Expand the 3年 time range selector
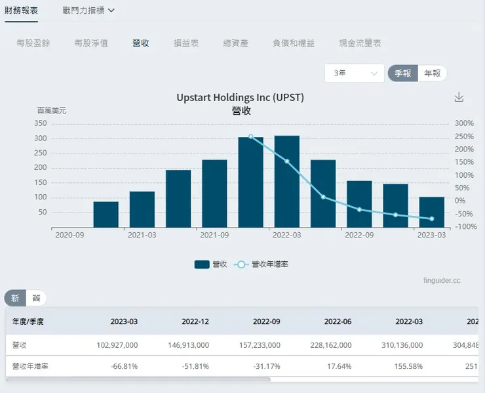 [355, 73]
